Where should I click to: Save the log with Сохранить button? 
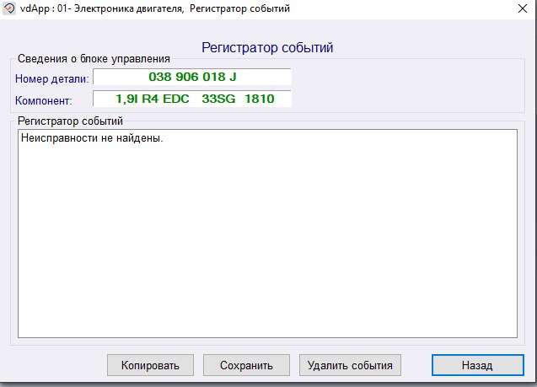click(x=246, y=365)
